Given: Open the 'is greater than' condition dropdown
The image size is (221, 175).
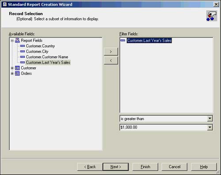Looking at the screenshot, I should tap(210, 118).
